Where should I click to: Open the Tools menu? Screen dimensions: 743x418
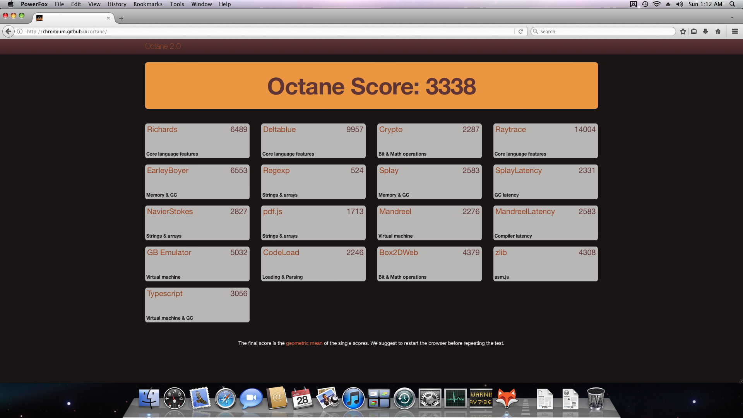tap(177, 4)
